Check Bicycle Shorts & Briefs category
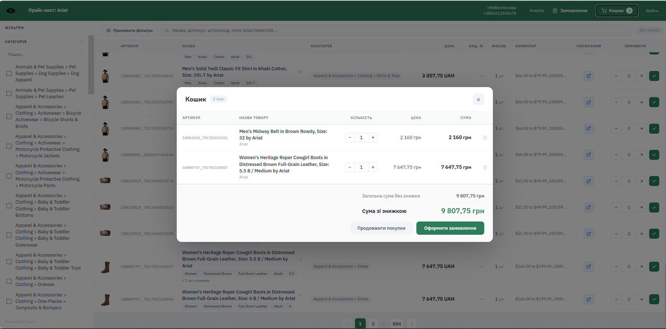The height and width of the screenshot is (329, 666). [9, 116]
